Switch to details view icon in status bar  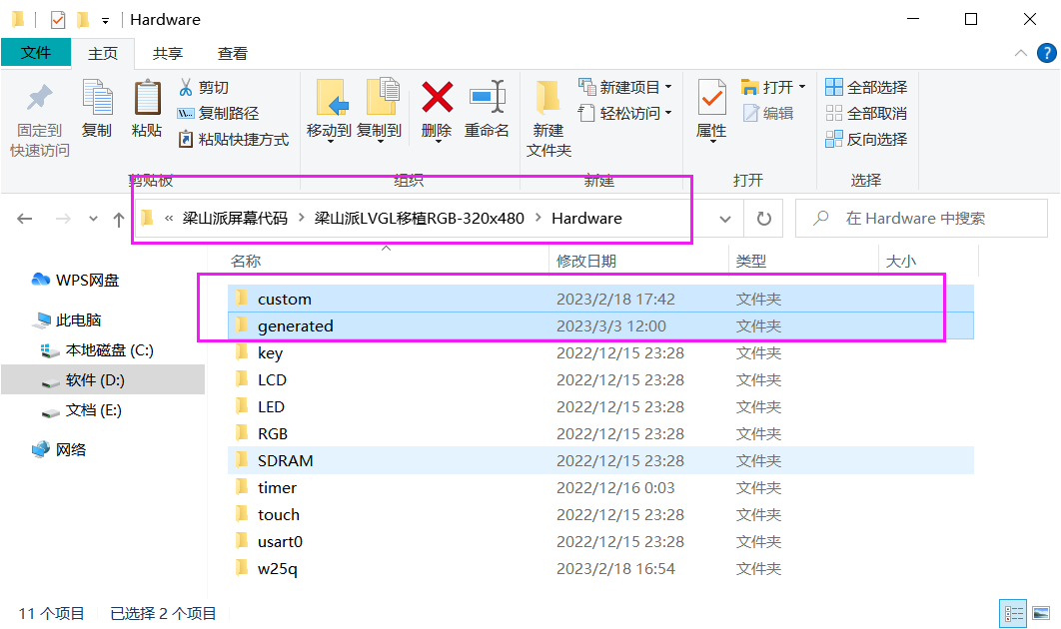click(1013, 613)
